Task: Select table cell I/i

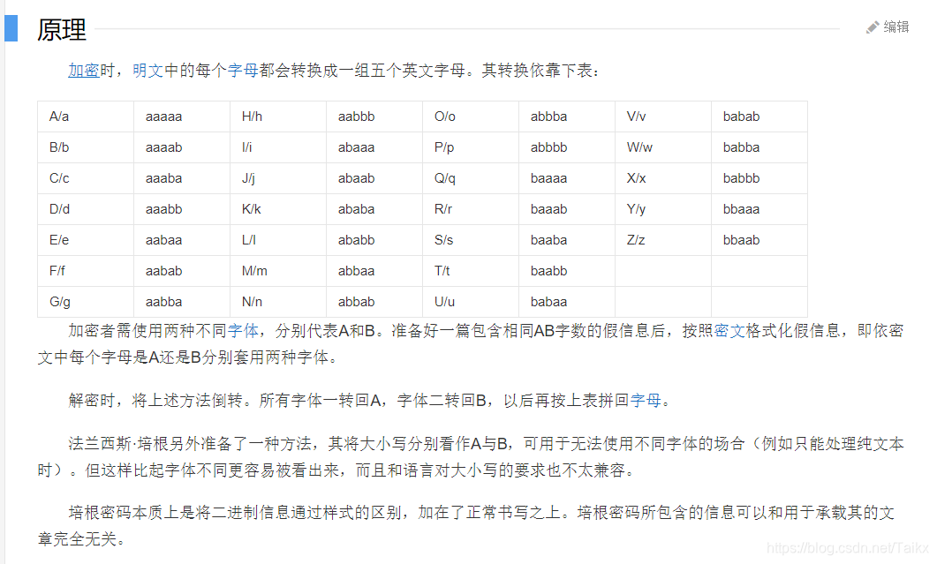Action: 278,147
